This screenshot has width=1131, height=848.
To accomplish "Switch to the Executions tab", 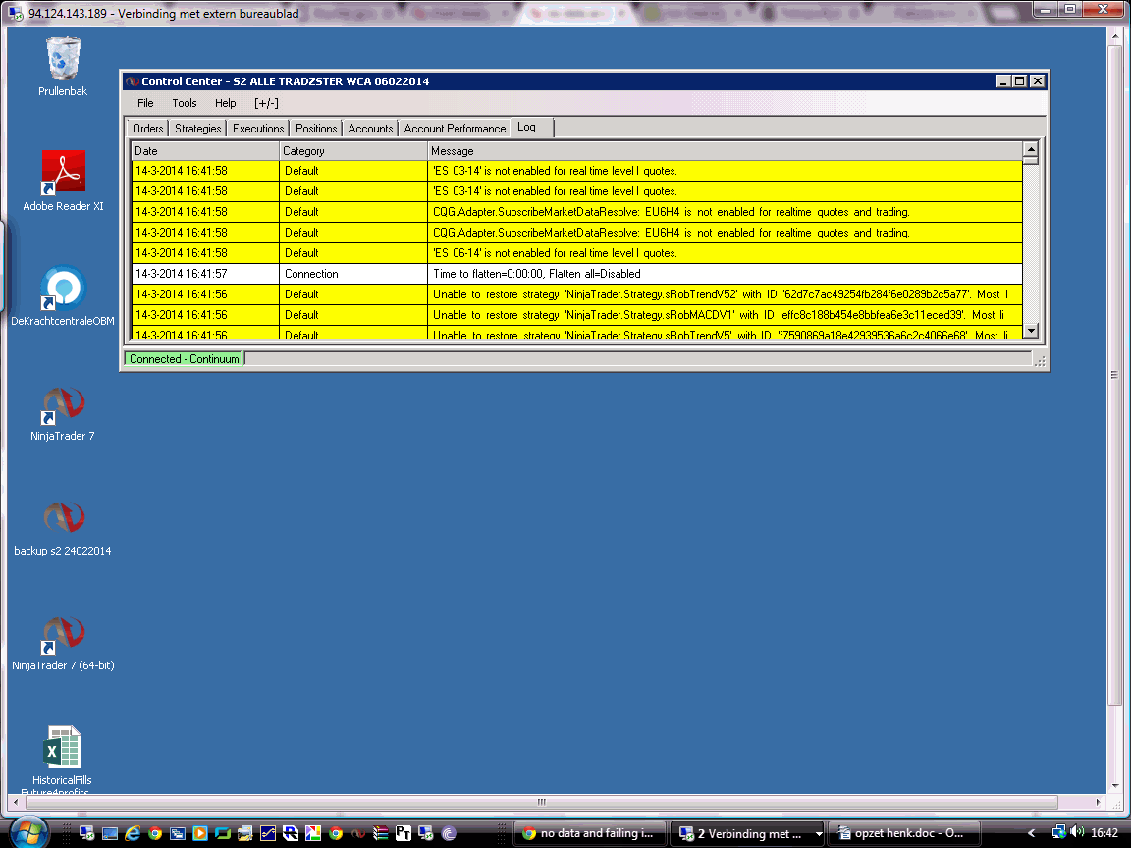I will point(258,129).
